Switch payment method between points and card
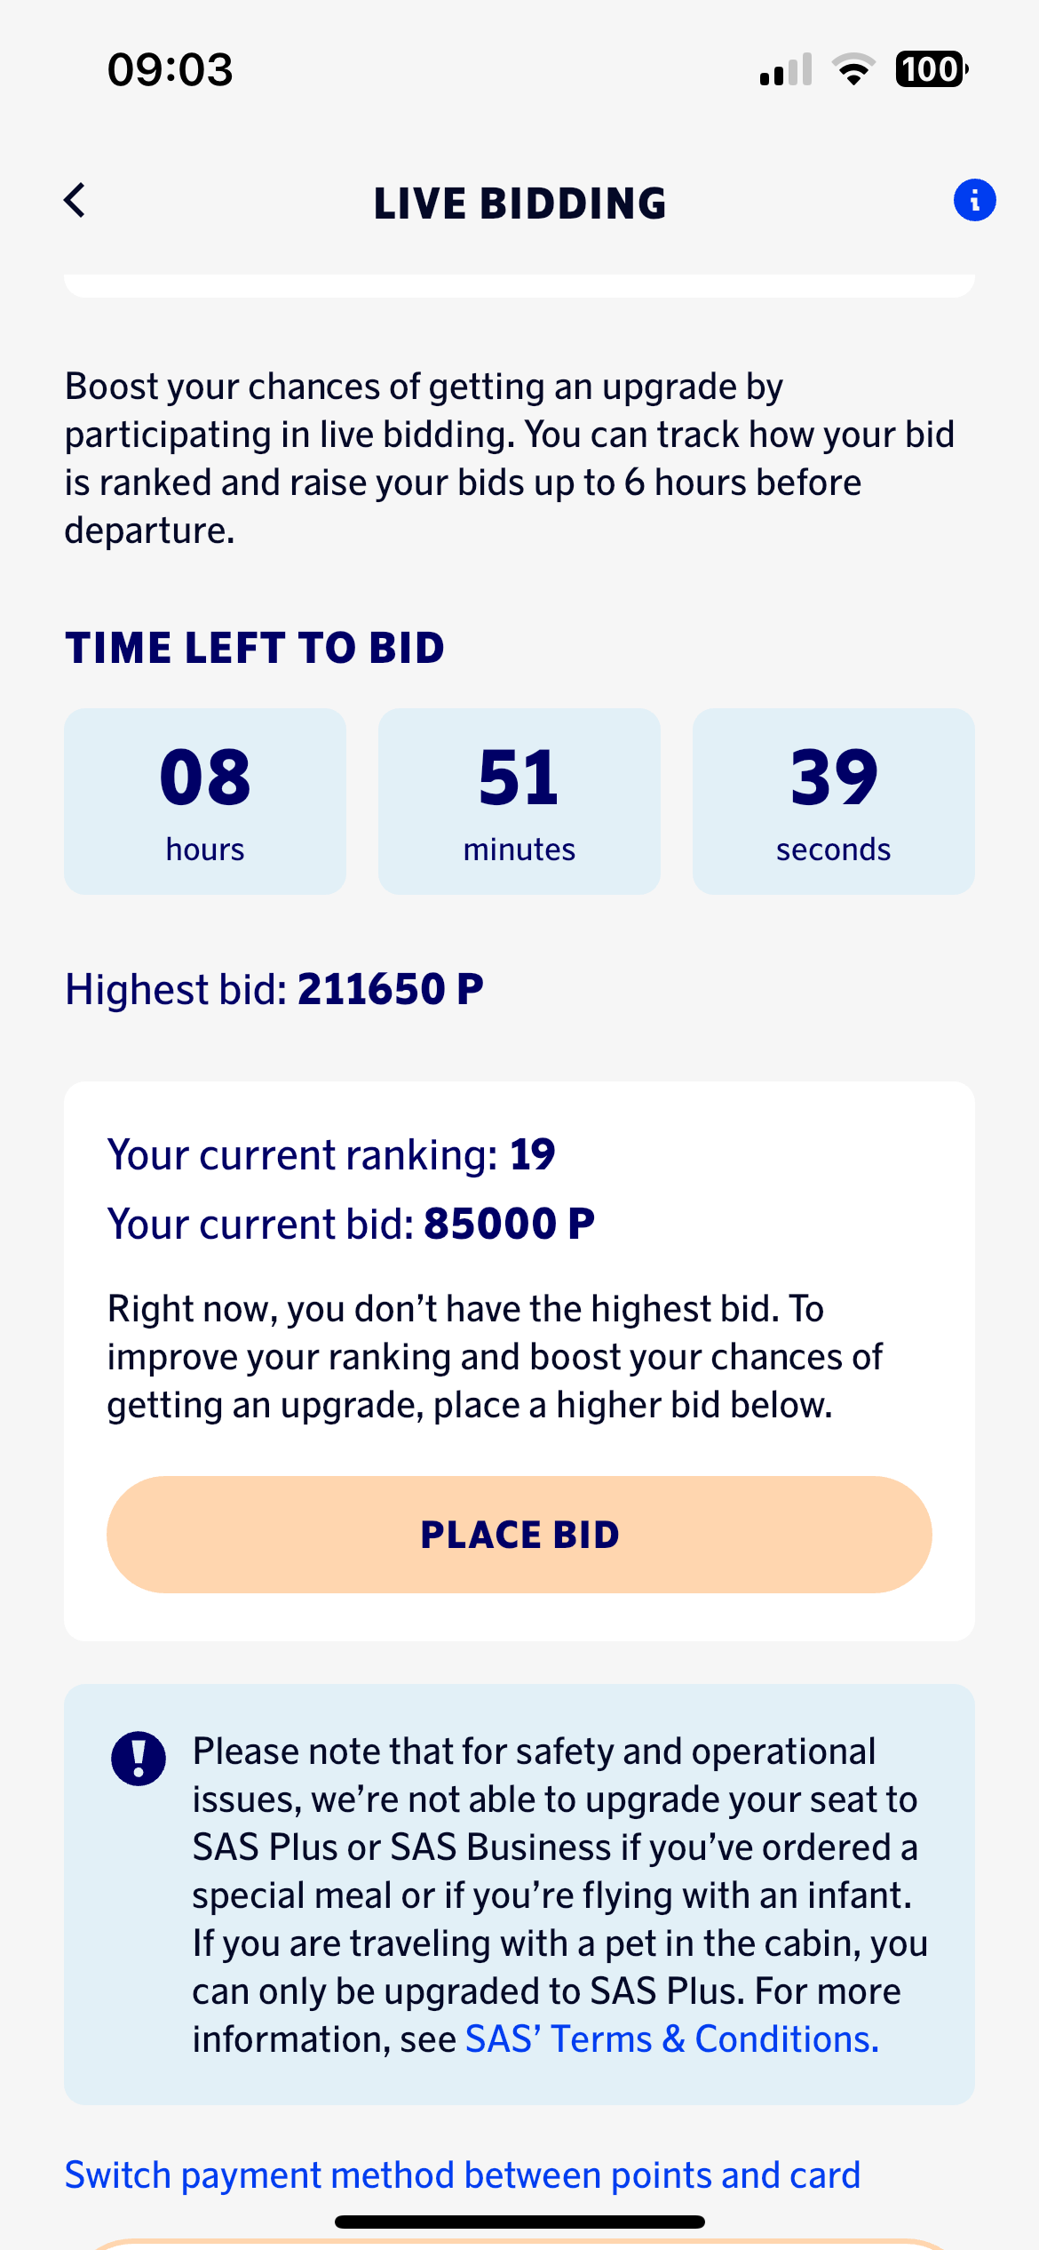The height and width of the screenshot is (2250, 1039). point(462,2174)
